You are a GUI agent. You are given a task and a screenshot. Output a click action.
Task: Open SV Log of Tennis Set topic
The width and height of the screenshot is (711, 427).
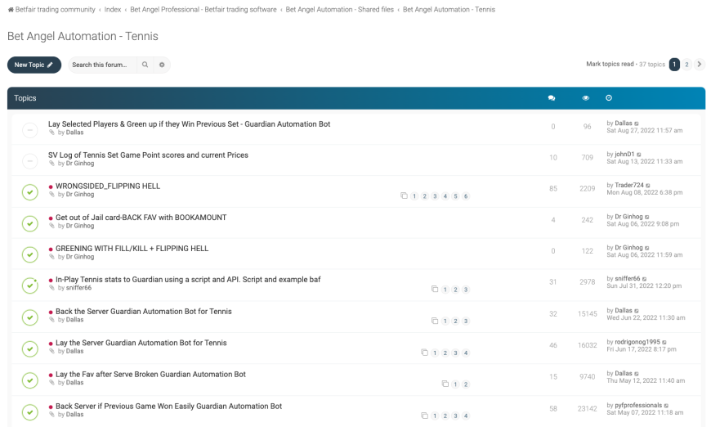pyautogui.click(x=148, y=155)
